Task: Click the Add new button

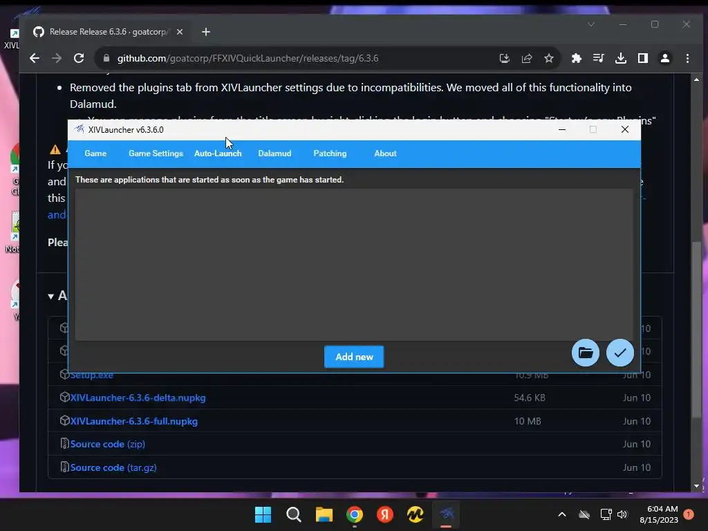Action: [354, 357]
